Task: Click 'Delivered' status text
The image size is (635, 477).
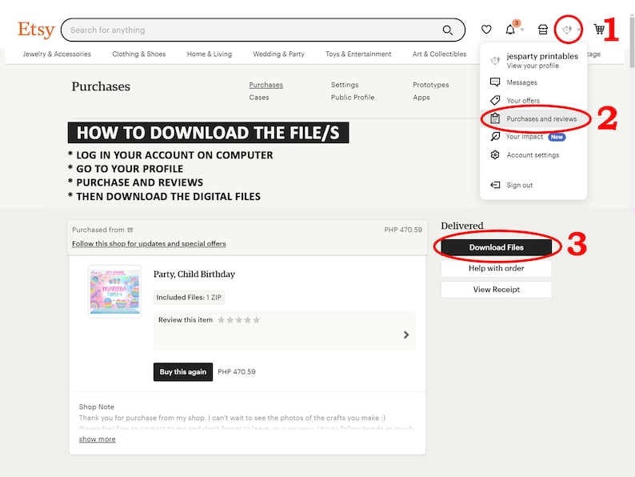Action: (462, 226)
